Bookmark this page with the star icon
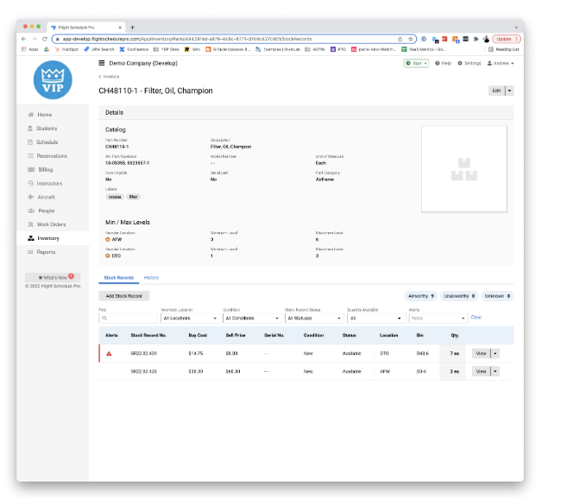The height and width of the screenshot is (498, 567). tap(411, 39)
